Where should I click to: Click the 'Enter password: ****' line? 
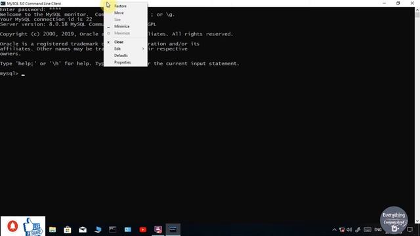click(31, 10)
